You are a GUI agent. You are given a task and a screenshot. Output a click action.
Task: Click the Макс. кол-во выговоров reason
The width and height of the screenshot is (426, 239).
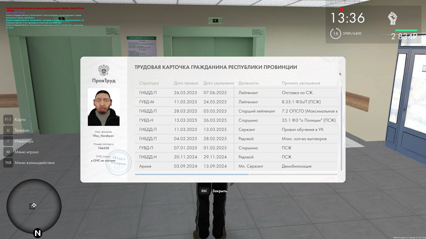pos(304,139)
